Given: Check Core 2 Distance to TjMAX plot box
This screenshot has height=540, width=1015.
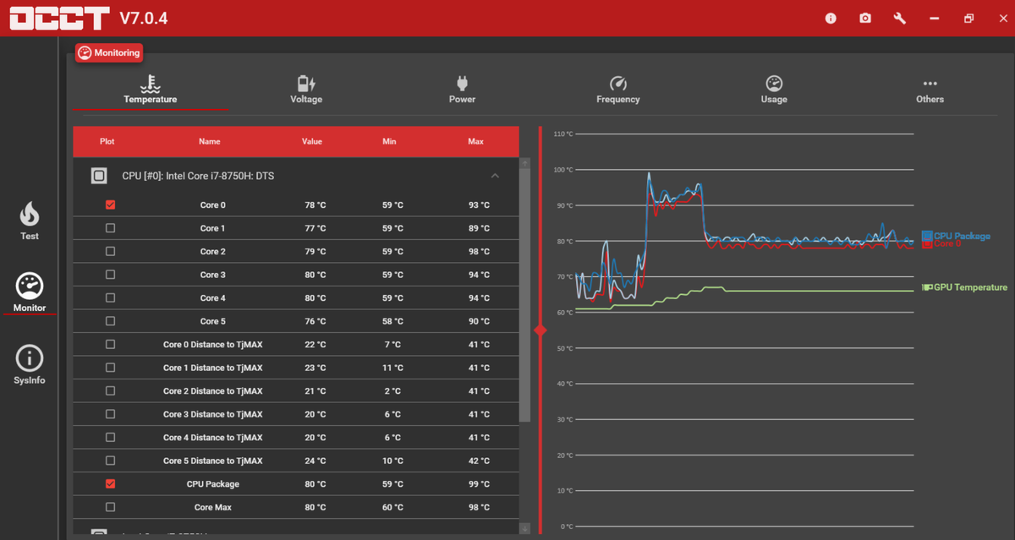Looking at the screenshot, I should (x=110, y=390).
